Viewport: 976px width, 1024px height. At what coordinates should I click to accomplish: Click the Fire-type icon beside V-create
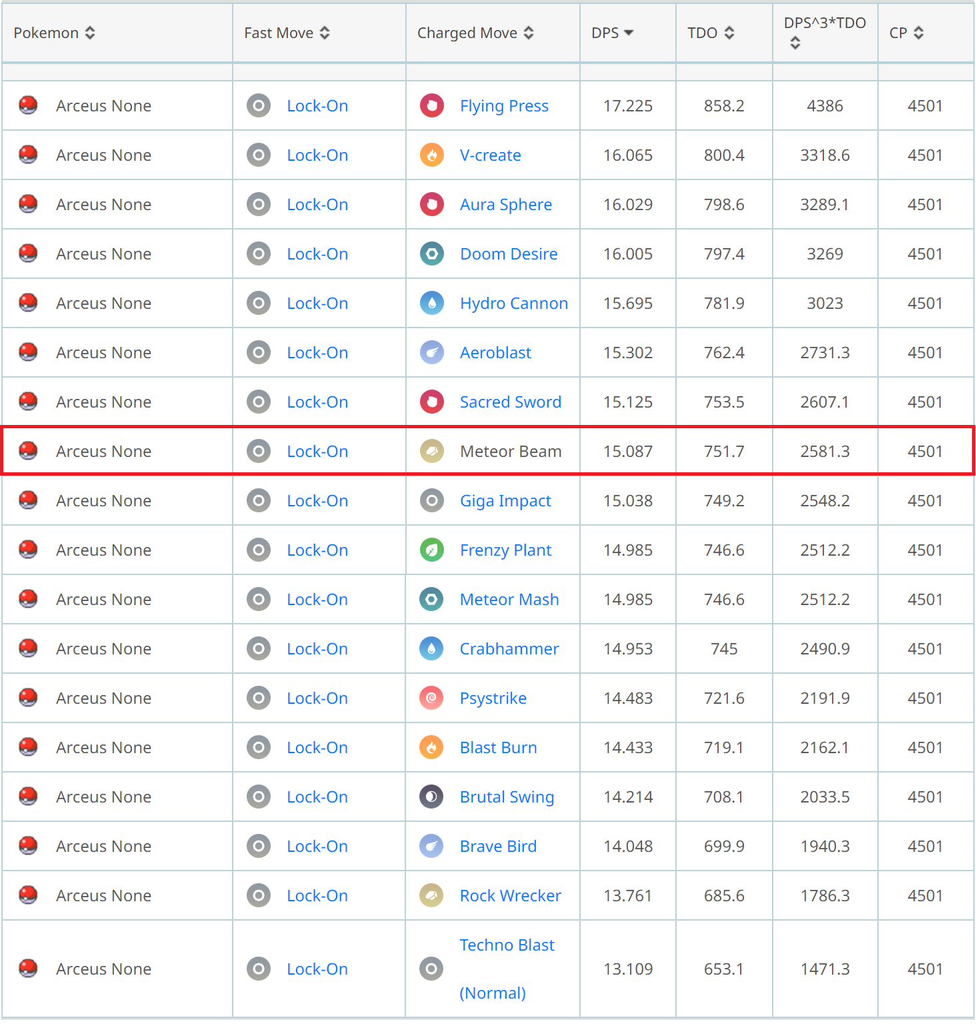click(432, 155)
